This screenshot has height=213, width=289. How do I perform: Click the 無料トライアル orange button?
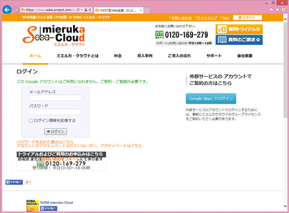239,29
